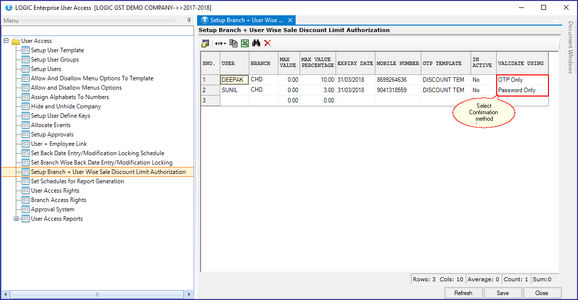The image size is (578, 300).
Task: Click the BRANCH column header
Action: pos(264,64)
